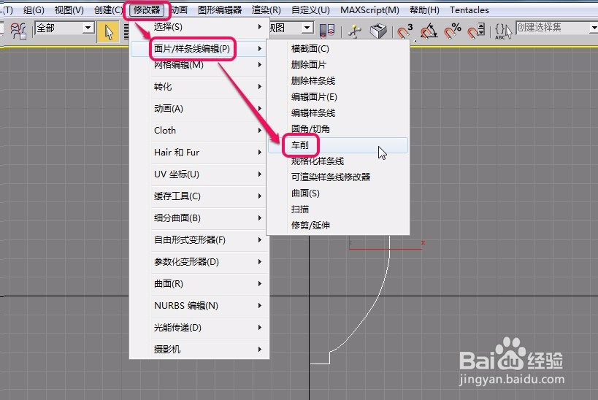This screenshot has width=598, height=400.
Task: Open the 帮助(H) menu
Action: click(x=424, y=10)
